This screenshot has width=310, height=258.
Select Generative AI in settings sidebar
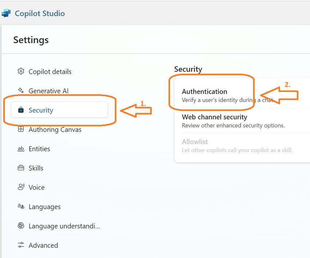(49, 91)
